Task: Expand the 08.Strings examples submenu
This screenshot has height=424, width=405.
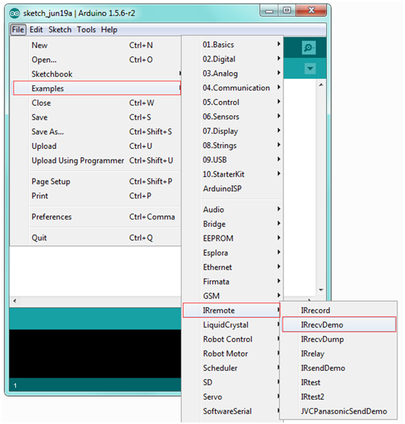Action: (x=233, y=145)
